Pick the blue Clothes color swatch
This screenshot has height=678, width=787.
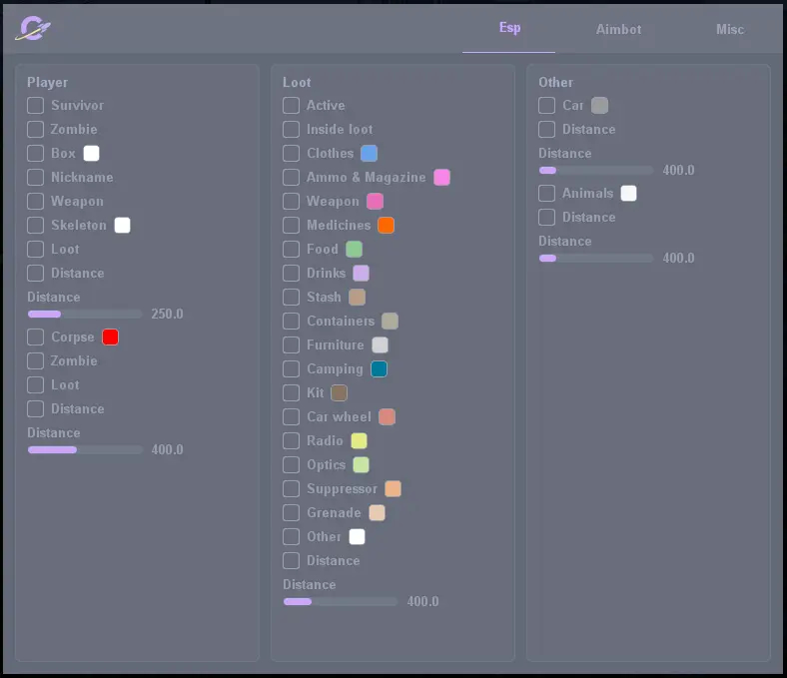click(x=369, y=153)
